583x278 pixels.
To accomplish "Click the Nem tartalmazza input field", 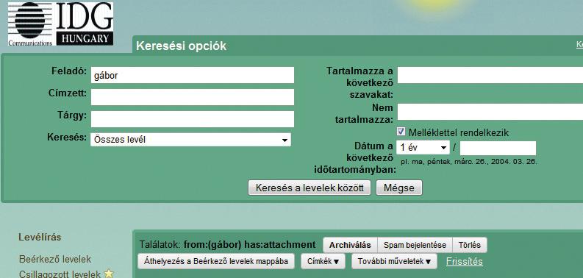I will click(490, 112).
